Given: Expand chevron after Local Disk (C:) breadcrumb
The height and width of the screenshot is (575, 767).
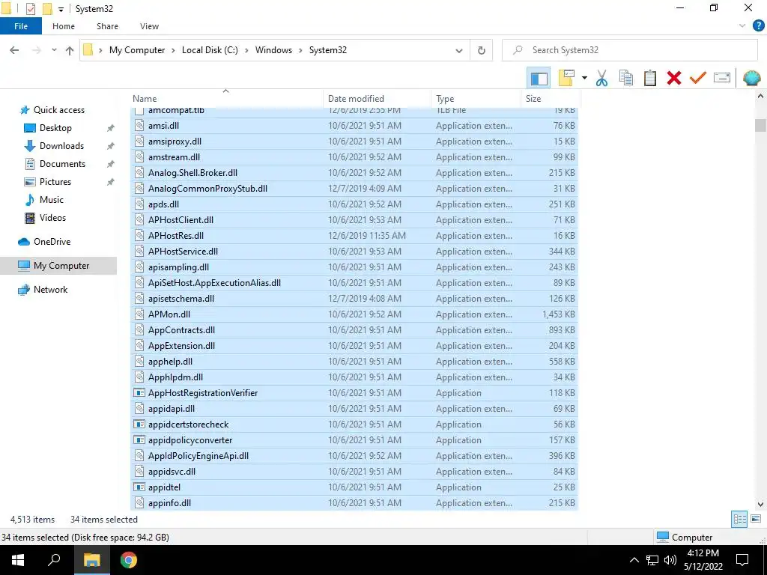Looking at the screenshot, I should pos(246,50).
